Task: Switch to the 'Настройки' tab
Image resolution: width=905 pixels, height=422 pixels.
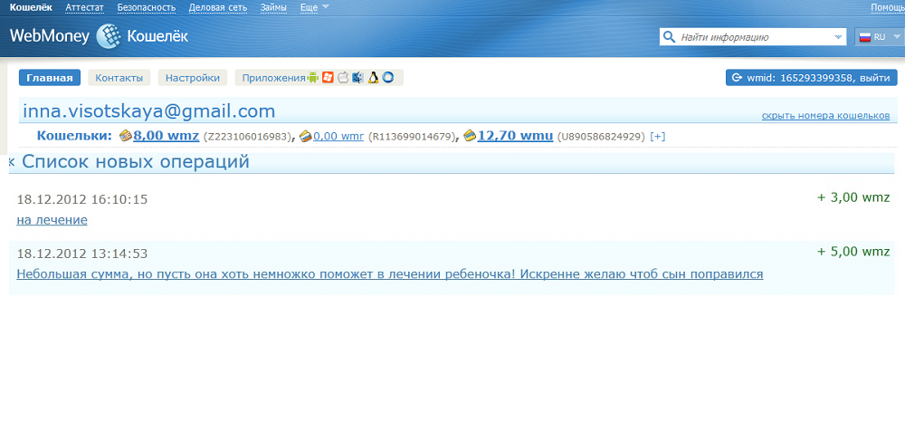Action: pos(193,78)
